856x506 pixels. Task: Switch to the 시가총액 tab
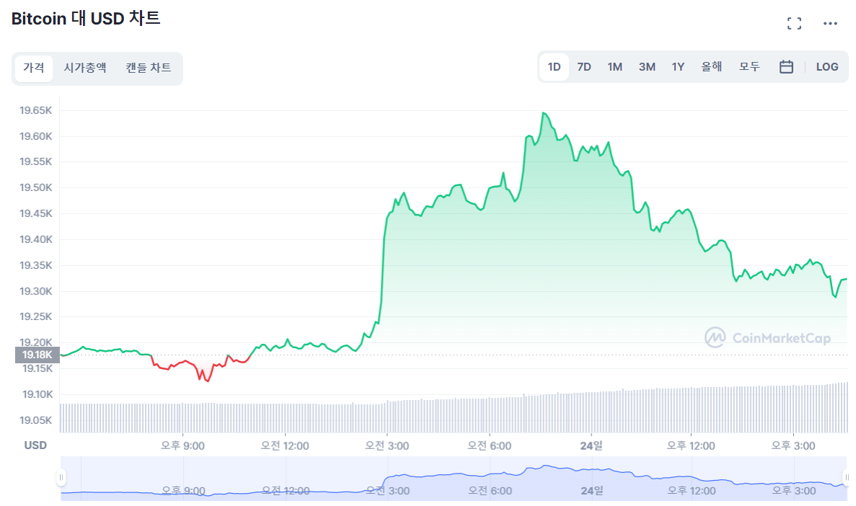84,68
